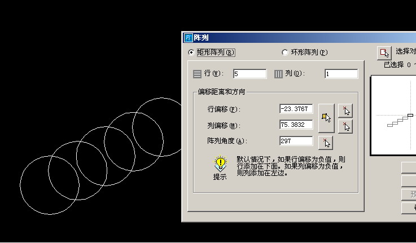
Task: Click the array preview thumbnail
Action: [x=393, y=115]
